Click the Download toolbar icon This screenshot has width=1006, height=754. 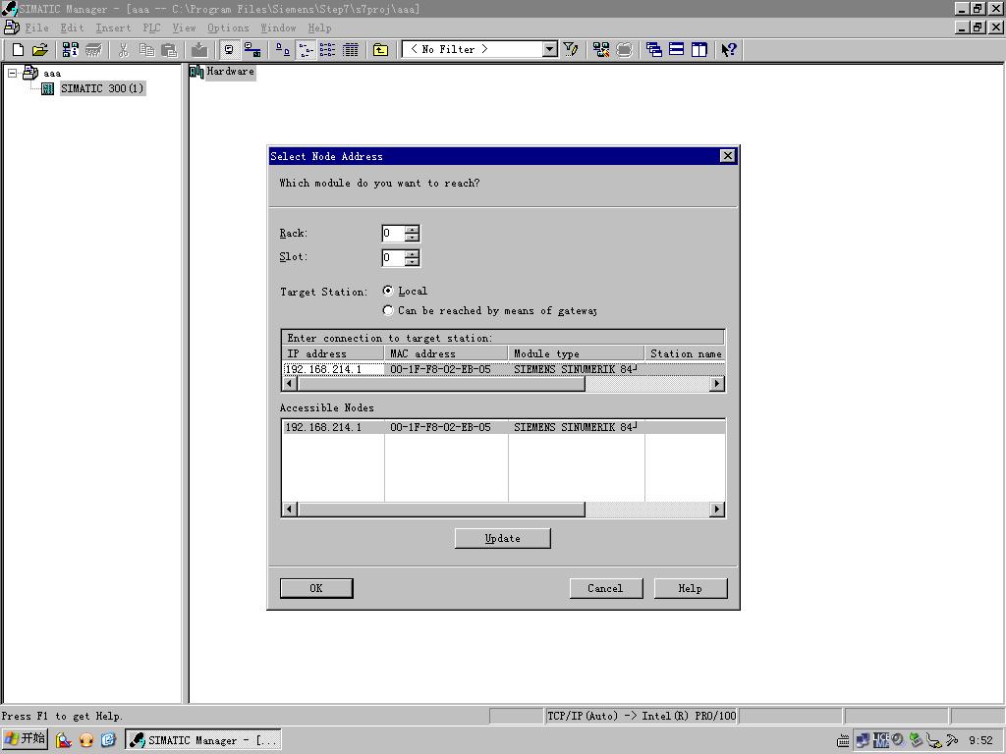199,50
